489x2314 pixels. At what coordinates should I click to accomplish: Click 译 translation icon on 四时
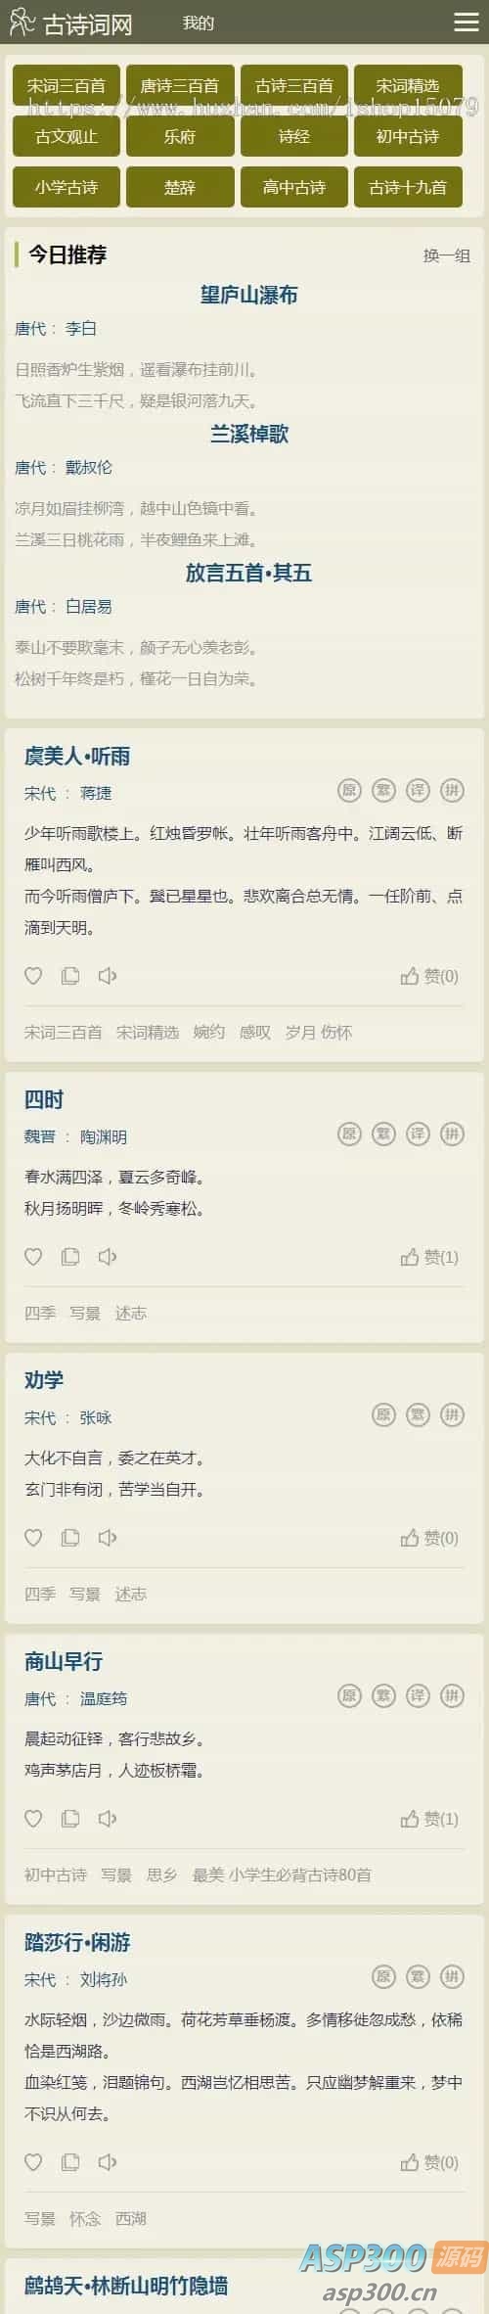(x=418, y=1134)
